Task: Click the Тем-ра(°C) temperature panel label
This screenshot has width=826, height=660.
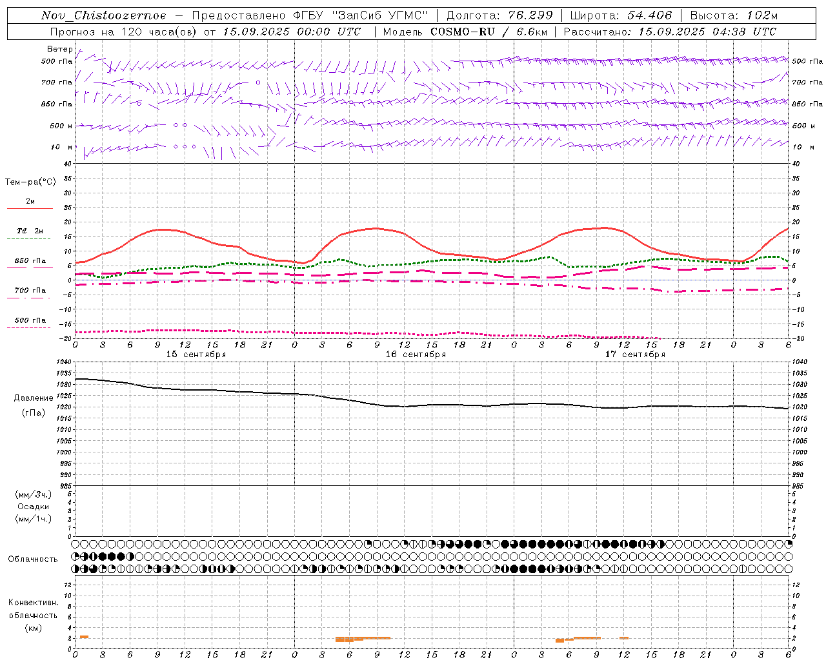Action: tap(30, 182)
